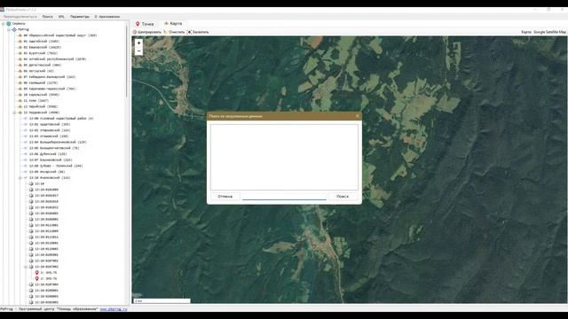Click the icon of 11 Коми region
This screenshot has height=319, width=568.
coord(20,100)
